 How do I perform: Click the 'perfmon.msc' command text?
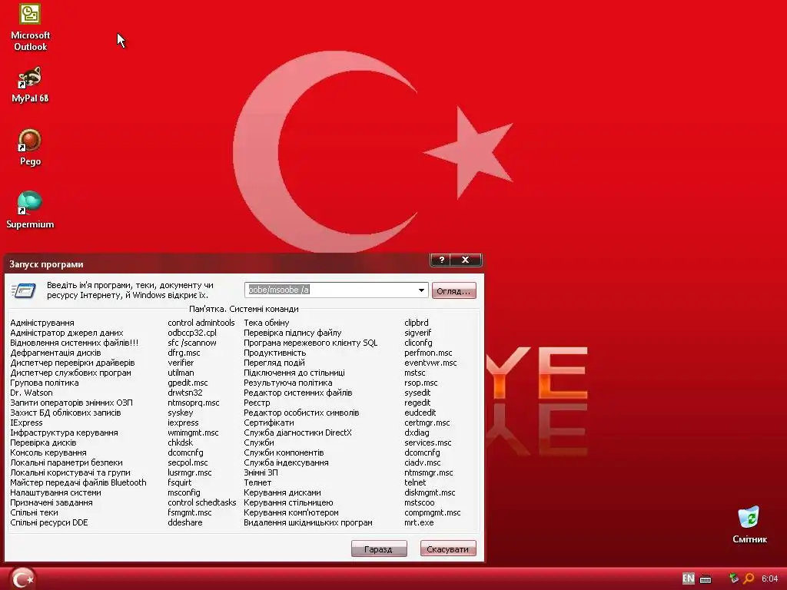(x=429, y=353)
